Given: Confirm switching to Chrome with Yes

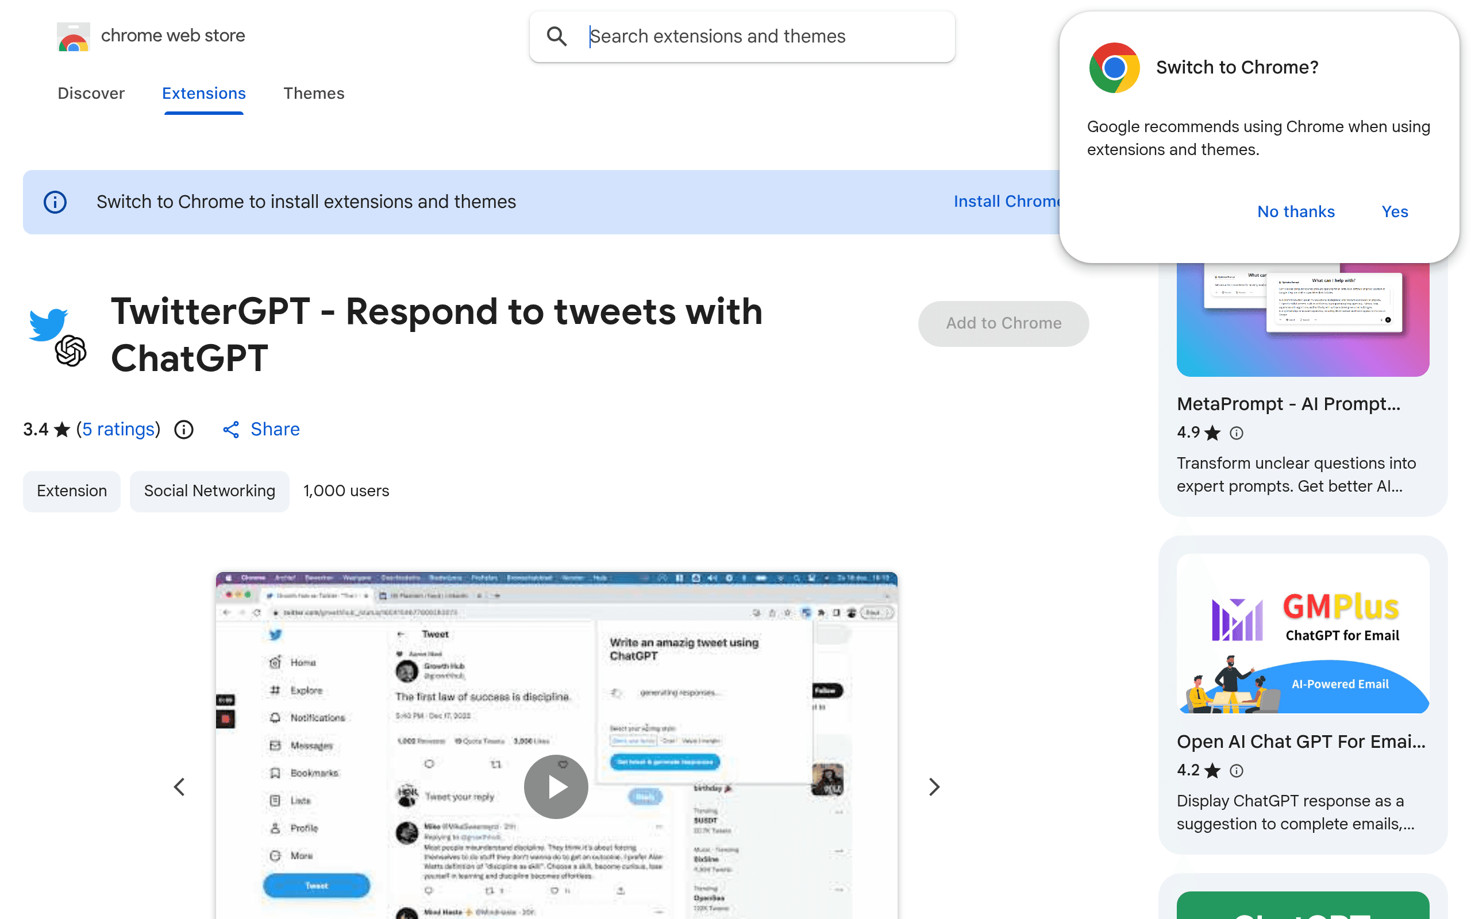Looking at the screenshot, I should (x=1395, y=211).
